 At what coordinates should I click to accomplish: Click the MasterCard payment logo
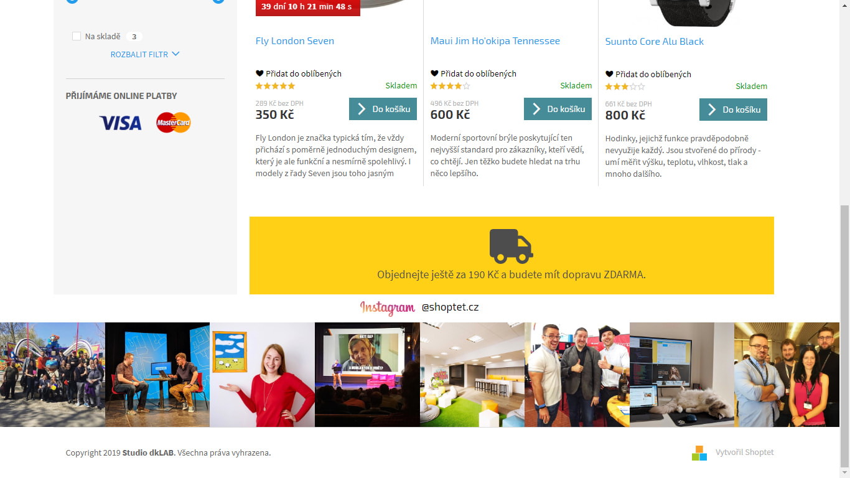tap(174, 123)
